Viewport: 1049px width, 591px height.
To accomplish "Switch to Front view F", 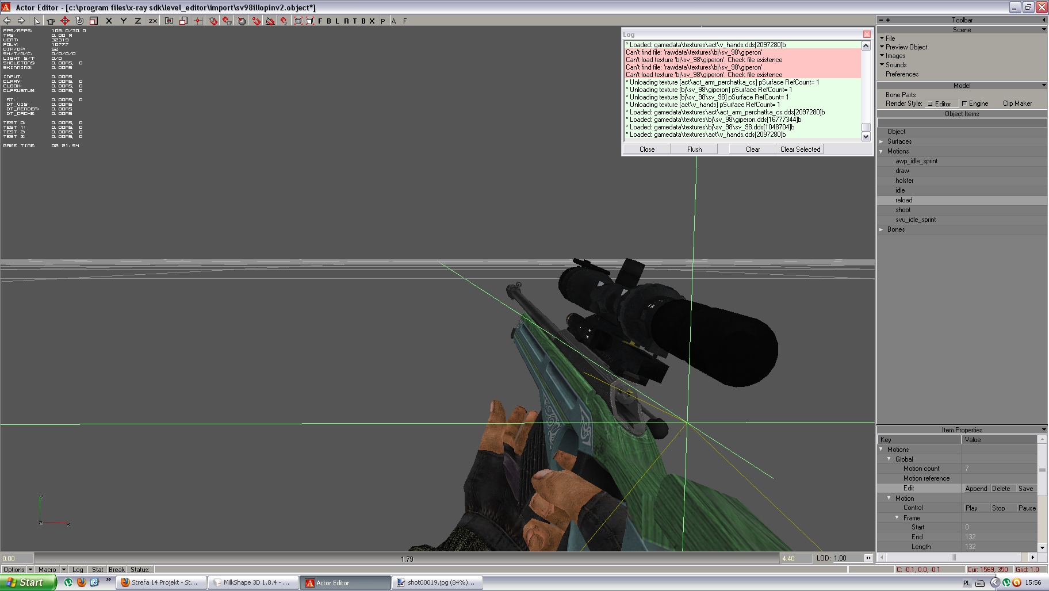I will click(320, 21).
